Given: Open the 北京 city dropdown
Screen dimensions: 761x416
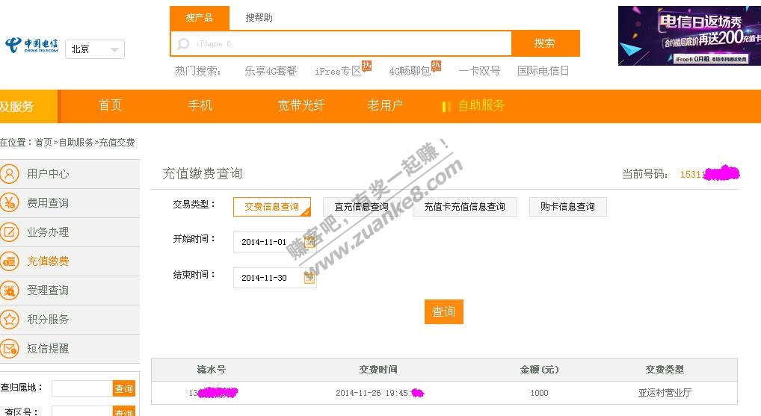Looking at the screenshot, I should (95, 49).
